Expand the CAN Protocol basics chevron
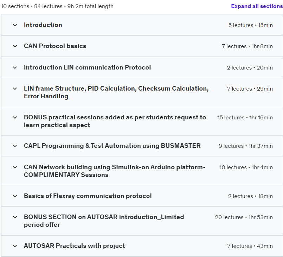Viewport: 283px width, 257px height. click(x=15, y=46)
